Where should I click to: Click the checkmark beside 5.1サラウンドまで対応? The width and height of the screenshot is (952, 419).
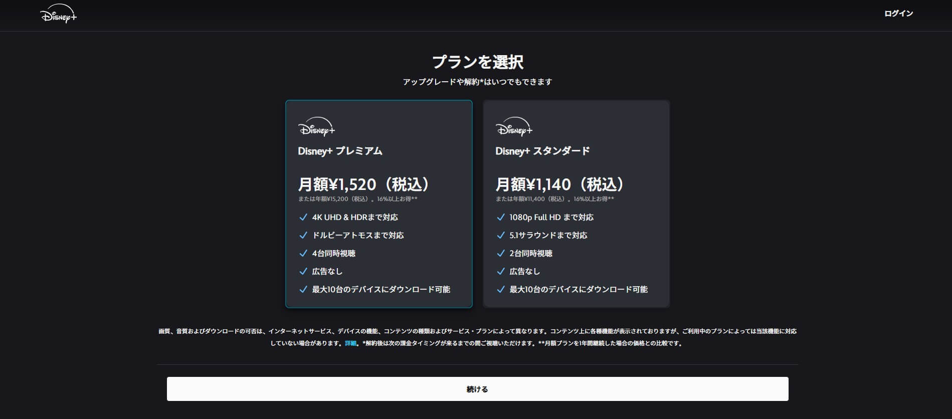point(500,235)
